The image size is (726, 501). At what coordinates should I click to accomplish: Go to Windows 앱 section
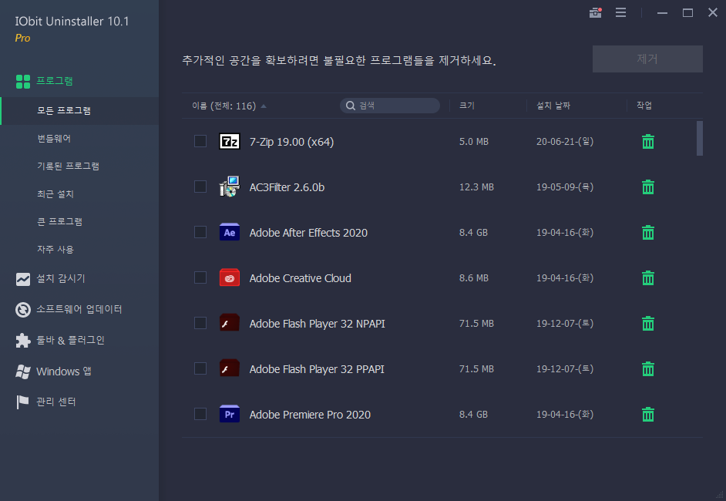(x=64, y=372)
